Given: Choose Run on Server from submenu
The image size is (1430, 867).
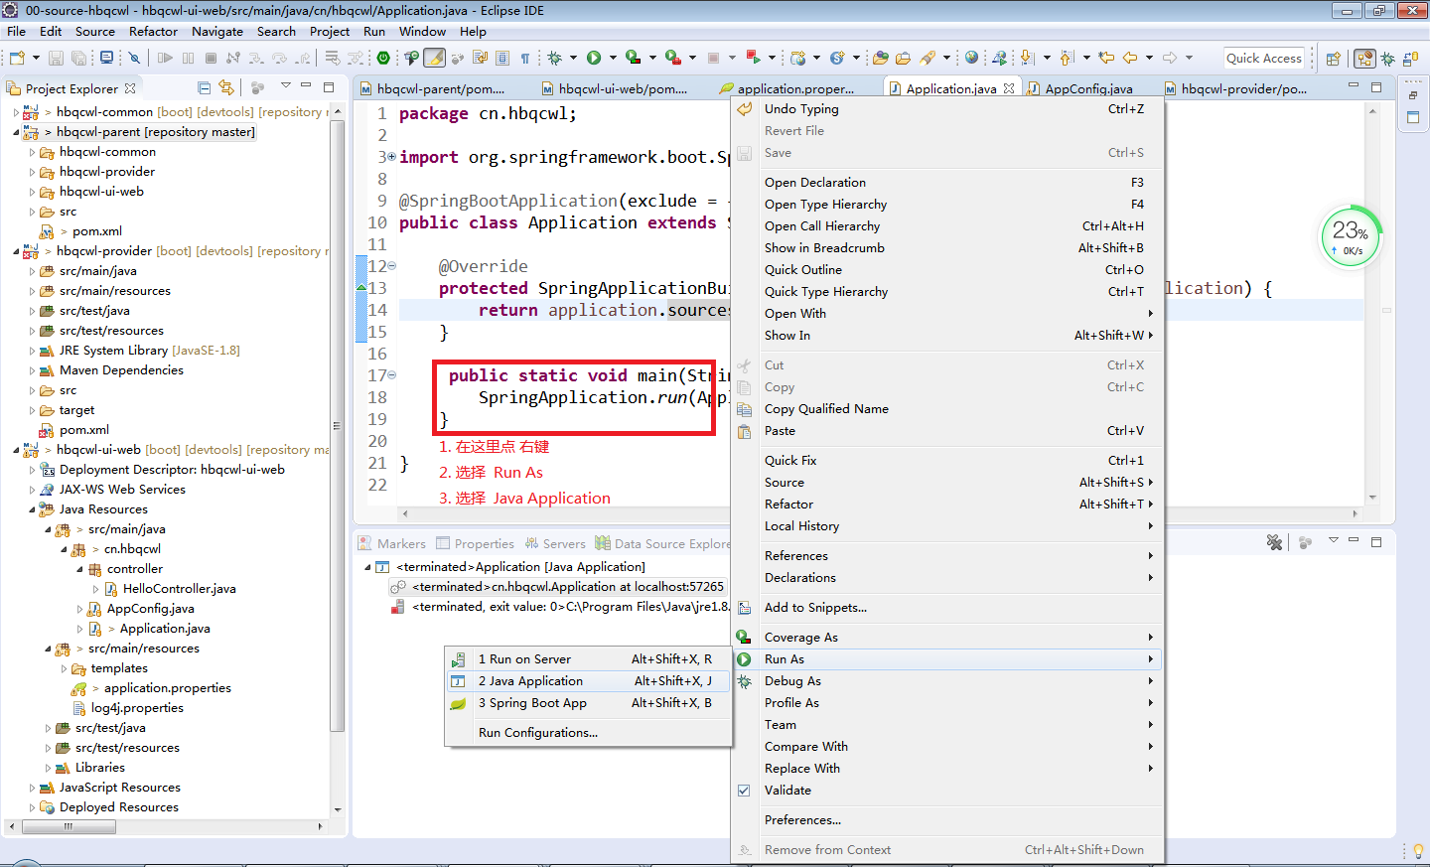Looking at the screenshot, I should 589,659.
